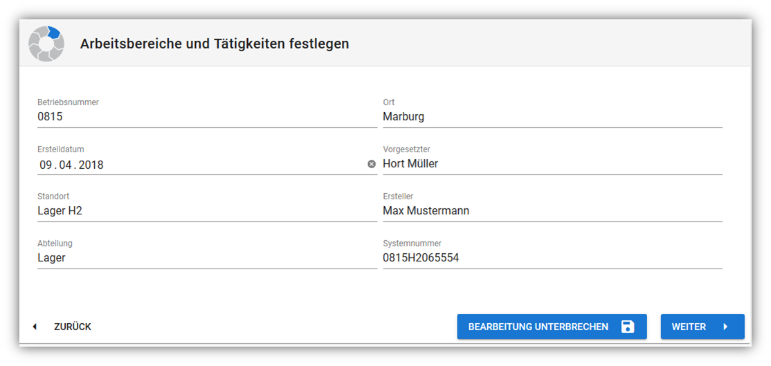The width and height of the screenshot is (771, 366).
Task: Click the right arrow icon in Weiter
Action: click(x=725, y=327)
